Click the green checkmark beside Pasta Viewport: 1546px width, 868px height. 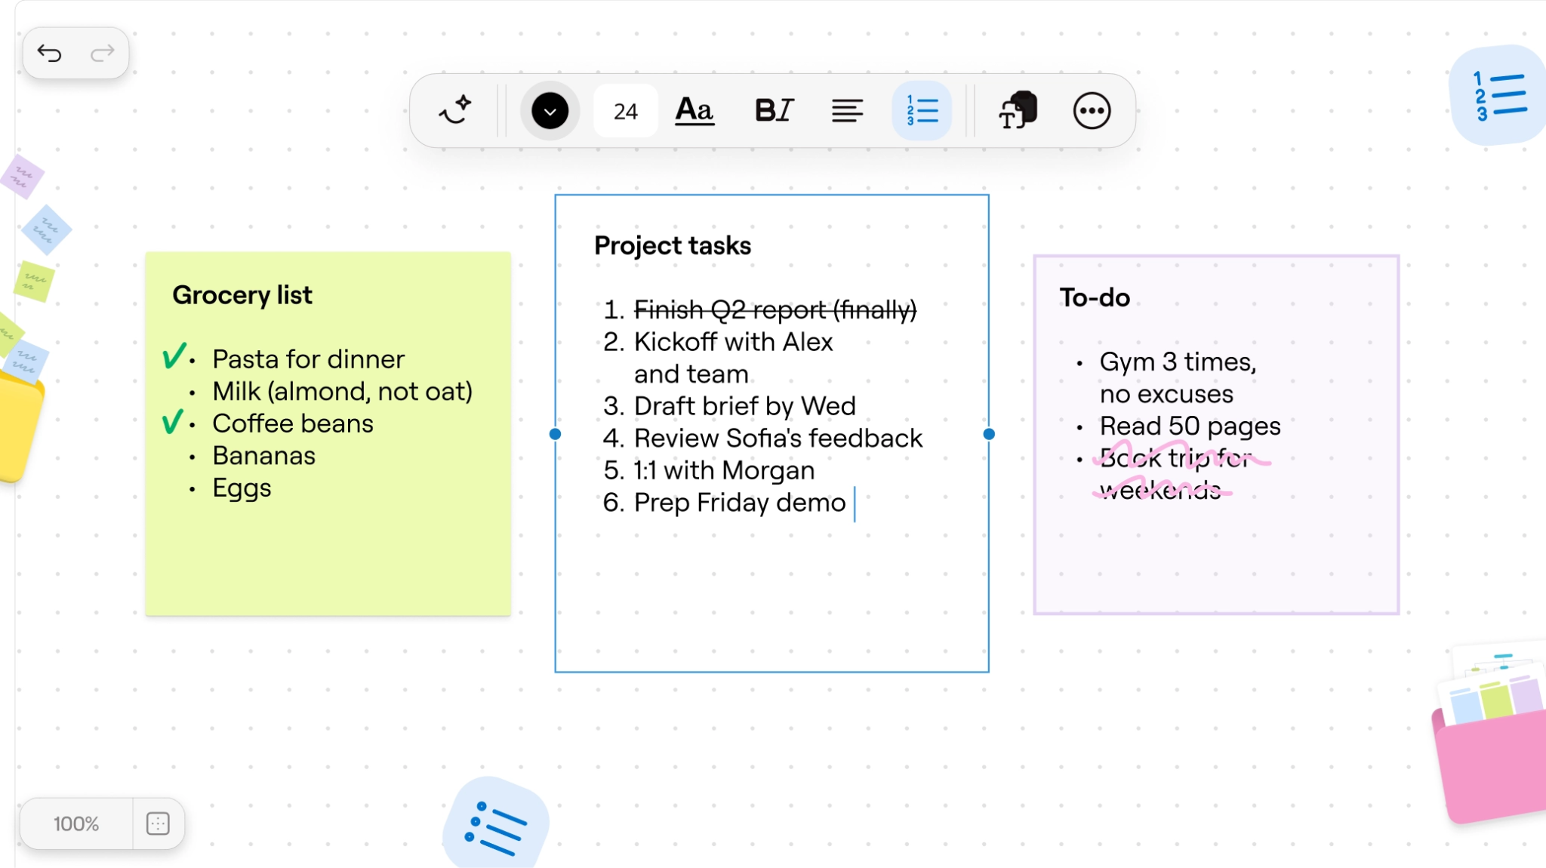pyautogui.click(x=174, y=356)
